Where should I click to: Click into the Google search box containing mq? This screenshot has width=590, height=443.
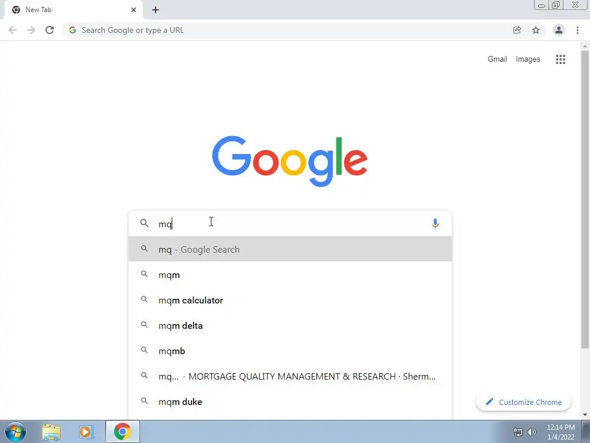coord(290,223)
